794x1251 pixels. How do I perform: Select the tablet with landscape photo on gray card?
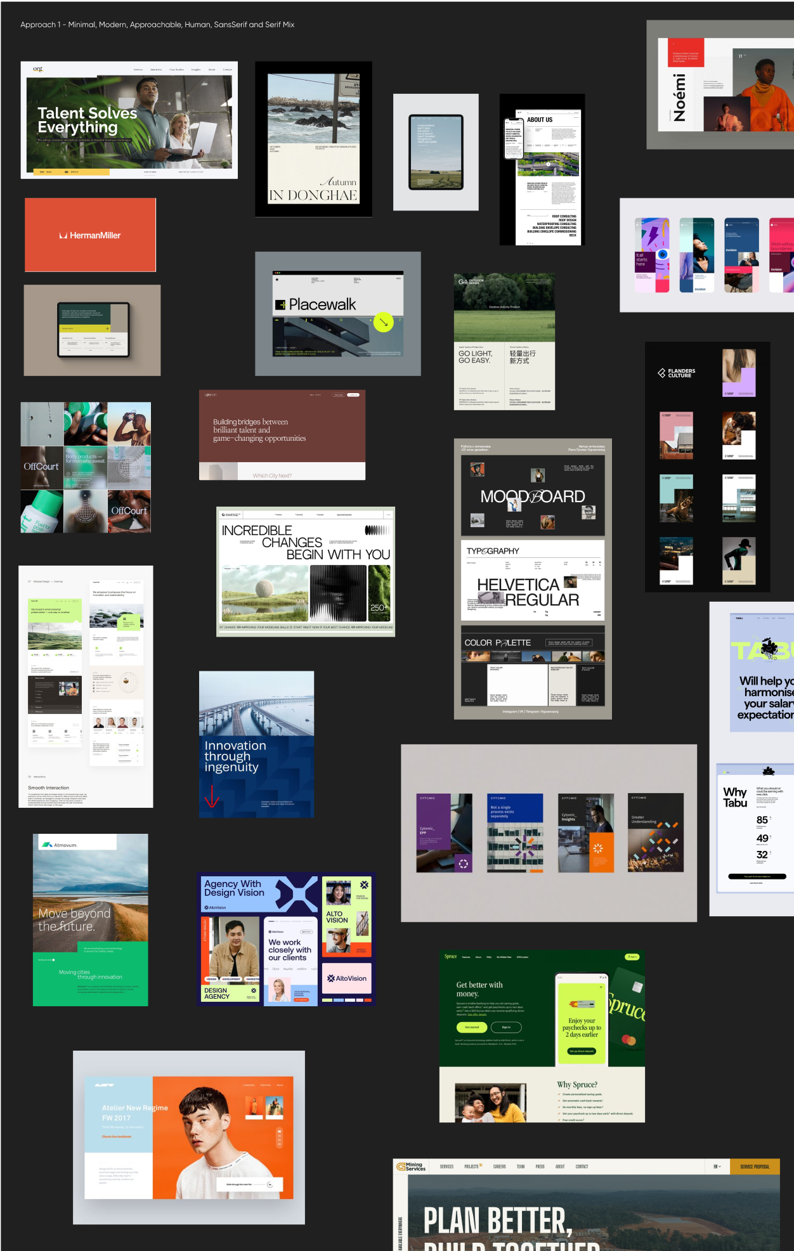click(436, 152)
